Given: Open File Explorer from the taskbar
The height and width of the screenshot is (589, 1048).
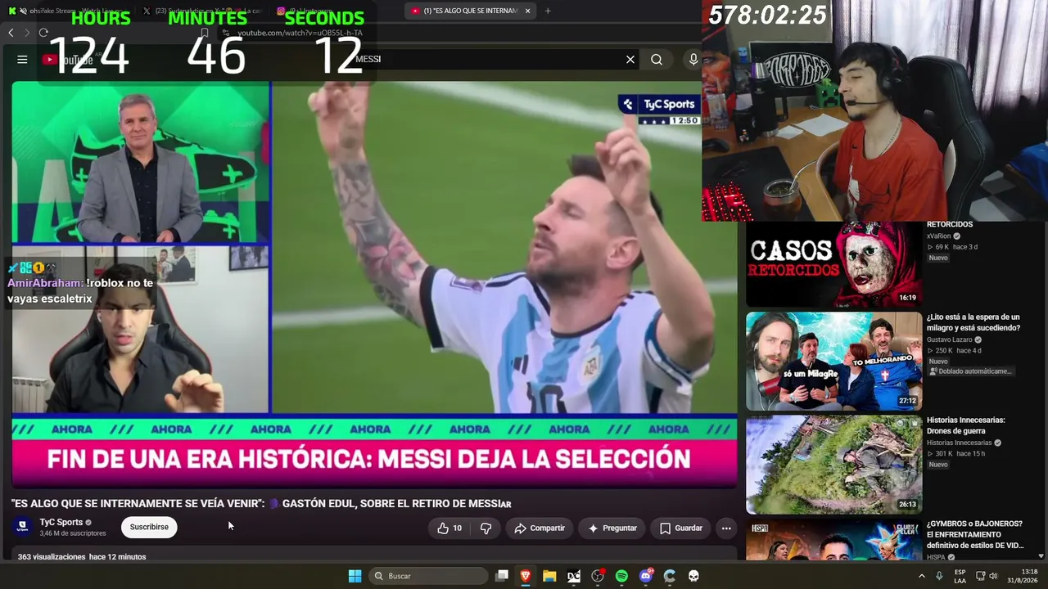Looking at the screenshot, I should 549,576.
